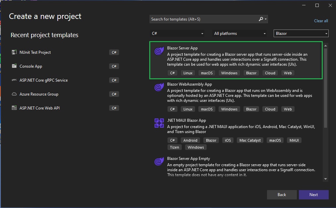Select the Blazor Server App Empty title
Image resolution: width=336 pixels, height=208 pixels.
click(x=189, y=159)
